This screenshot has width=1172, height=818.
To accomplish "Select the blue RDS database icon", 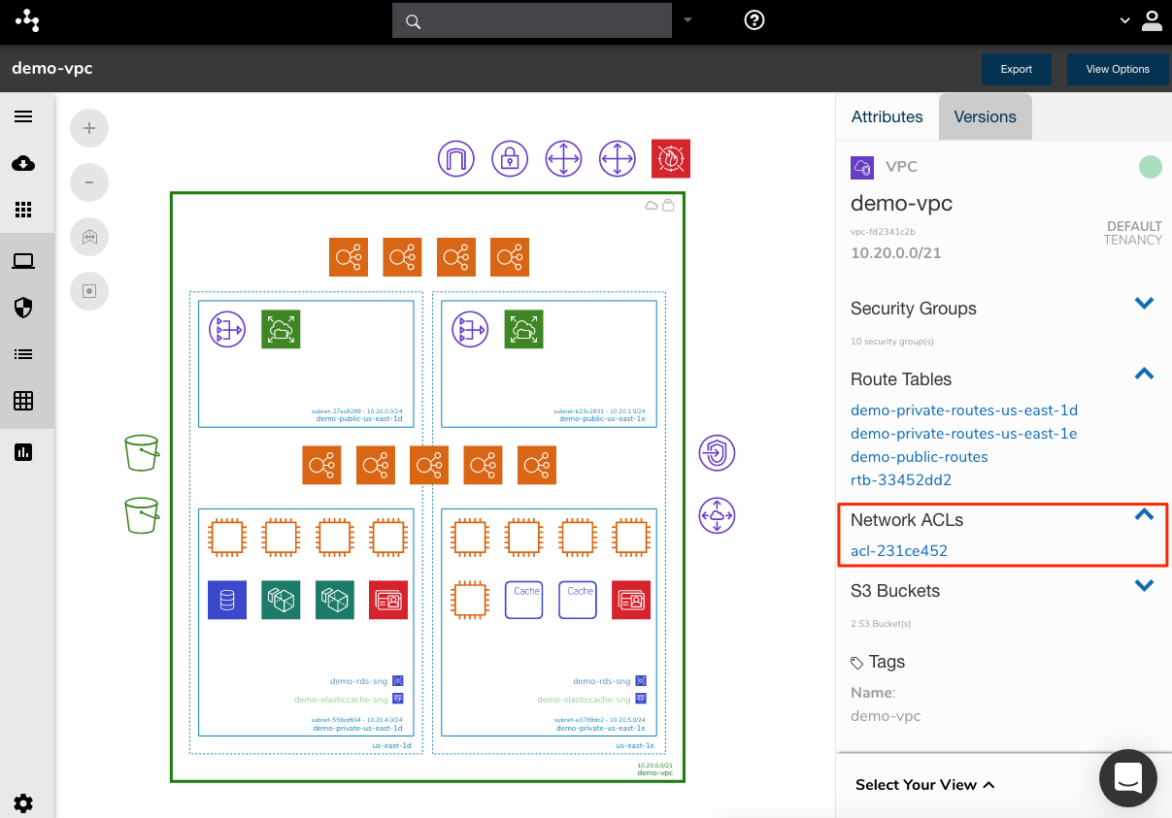I will click(227, 600).
